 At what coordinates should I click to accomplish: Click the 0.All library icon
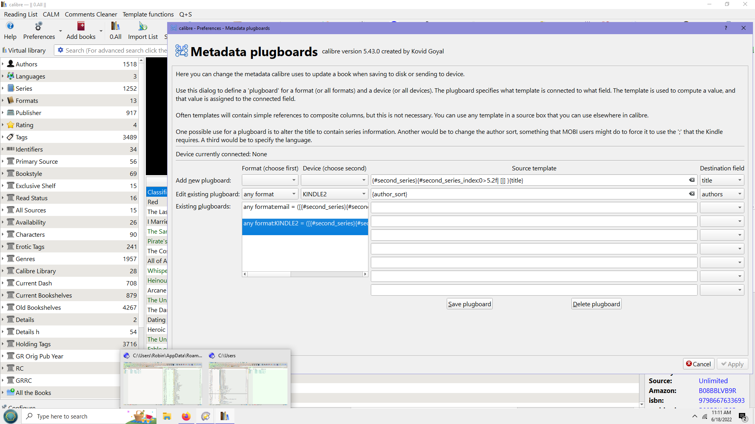coord(115,26)
